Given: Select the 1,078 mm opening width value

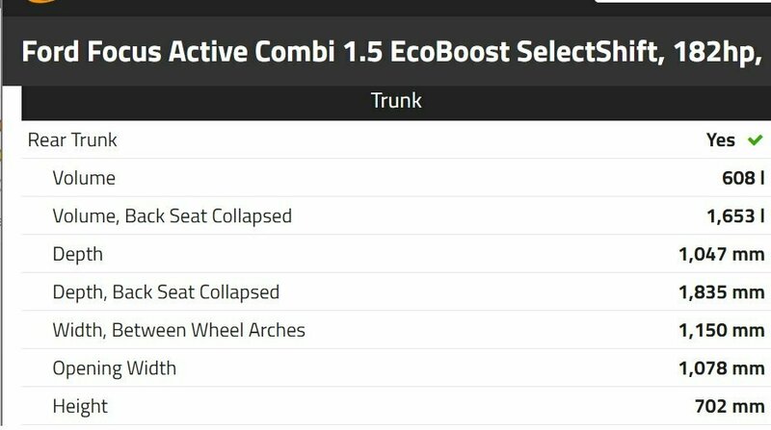Looking at the screenshot, I should point(721,368).
